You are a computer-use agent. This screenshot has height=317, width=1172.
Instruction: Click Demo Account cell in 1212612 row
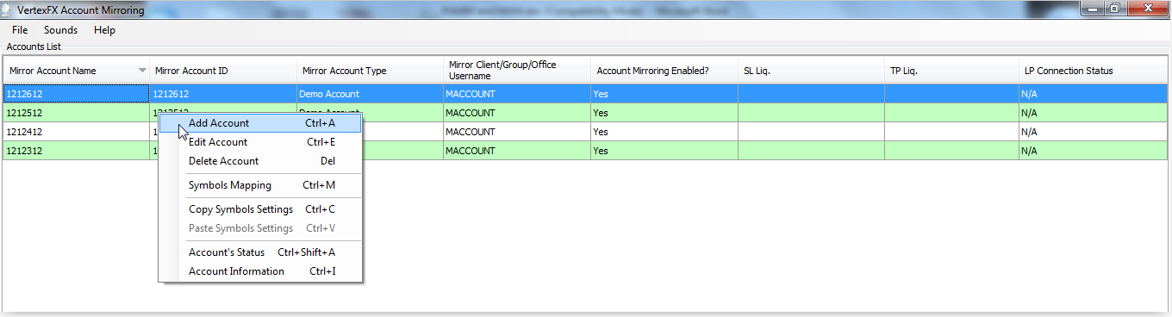coord(370,94)
